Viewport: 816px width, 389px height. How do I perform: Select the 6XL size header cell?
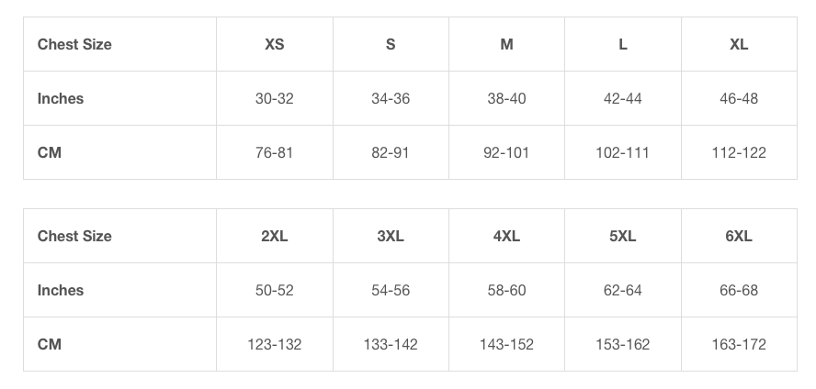coord(739,236)
